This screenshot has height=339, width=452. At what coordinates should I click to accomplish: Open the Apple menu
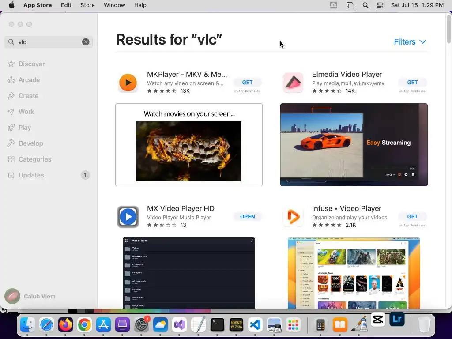tap(11, 5)
